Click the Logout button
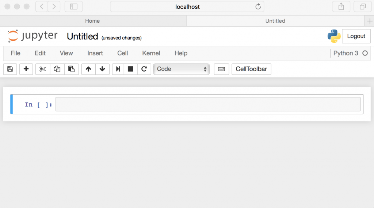Viewport: 374px width, 208px height. click(x=356, y=36)
